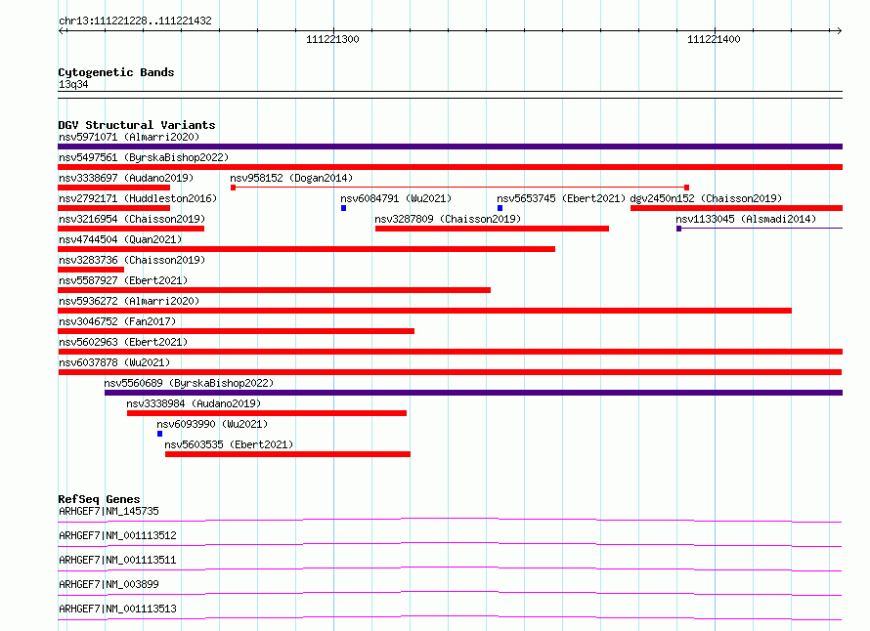This screenshot has height=631, width=870.
Task: Click the blue nsv6084791 marker square
Action: [343, 208]
